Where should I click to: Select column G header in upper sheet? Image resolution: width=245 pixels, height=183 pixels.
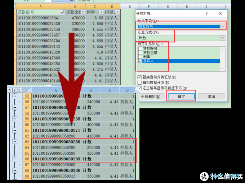(168, 6)
